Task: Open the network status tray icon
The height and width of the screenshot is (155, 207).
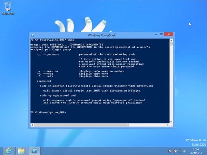Action: [180, 151]
